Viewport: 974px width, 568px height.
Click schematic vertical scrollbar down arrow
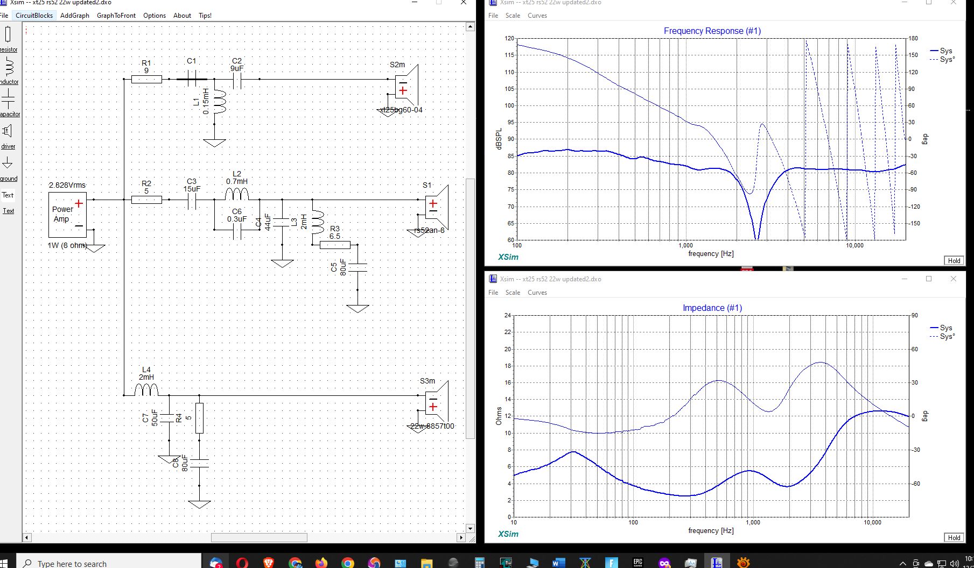point(470,528)
